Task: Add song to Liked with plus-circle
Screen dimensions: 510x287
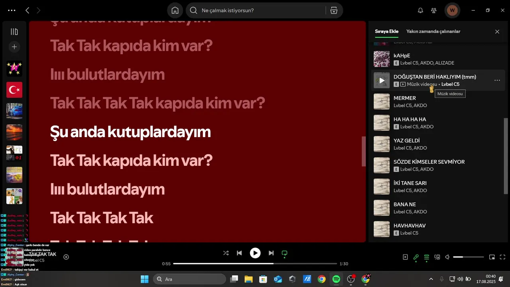Action: (66, 257)
